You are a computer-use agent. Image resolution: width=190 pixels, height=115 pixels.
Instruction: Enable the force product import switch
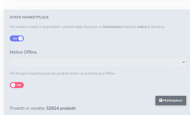point(17,85)
